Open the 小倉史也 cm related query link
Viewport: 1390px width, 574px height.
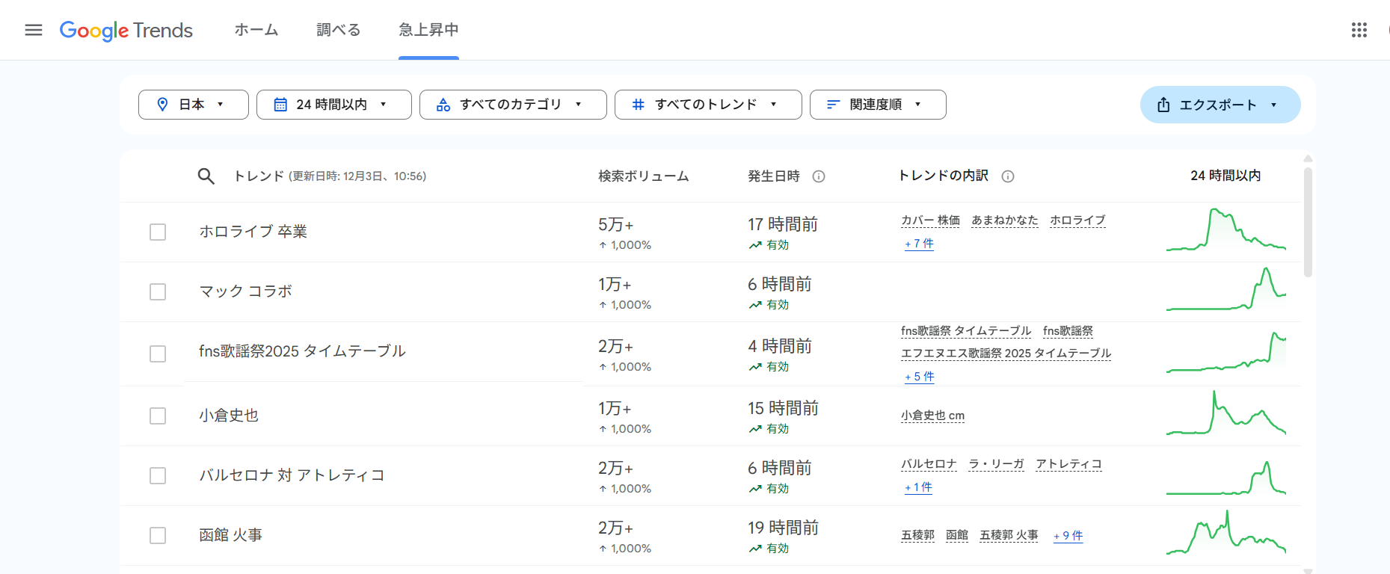[932, 416]
